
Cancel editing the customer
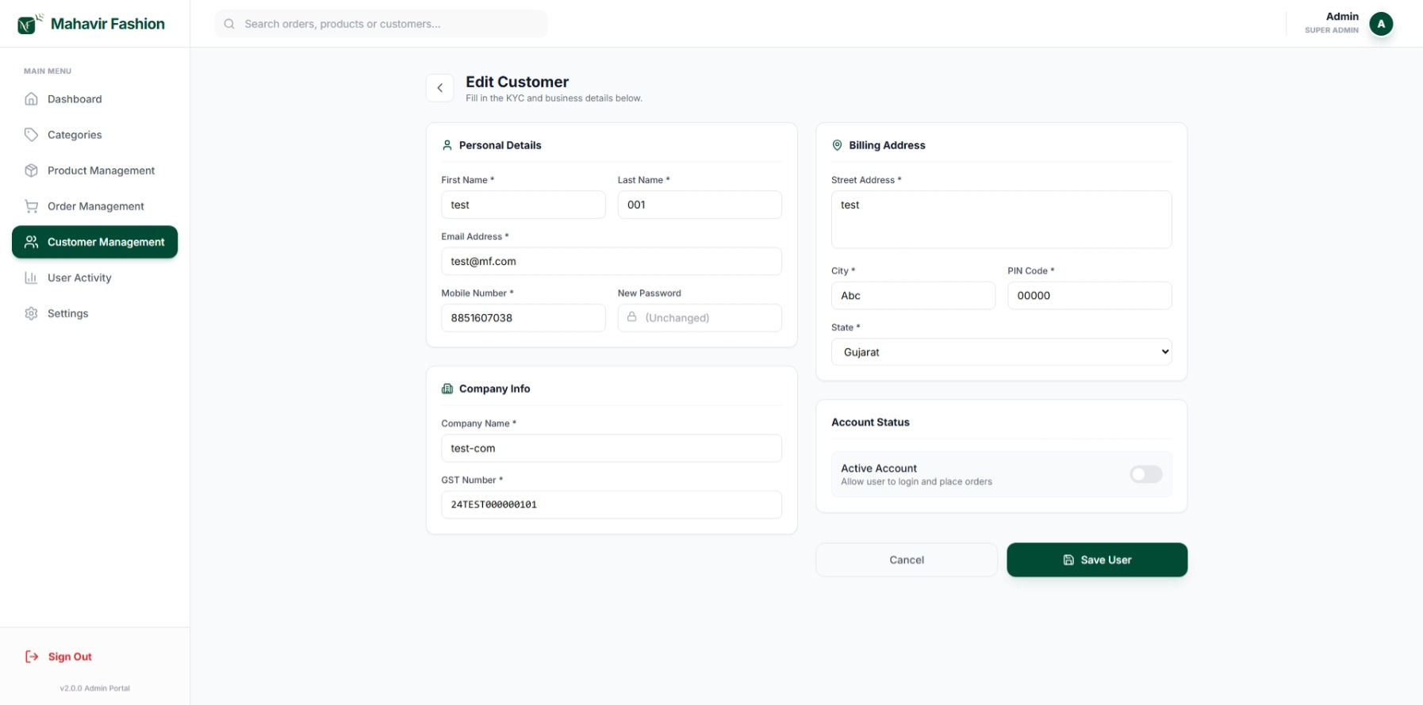pyautogui.click(x=906, y=560)
